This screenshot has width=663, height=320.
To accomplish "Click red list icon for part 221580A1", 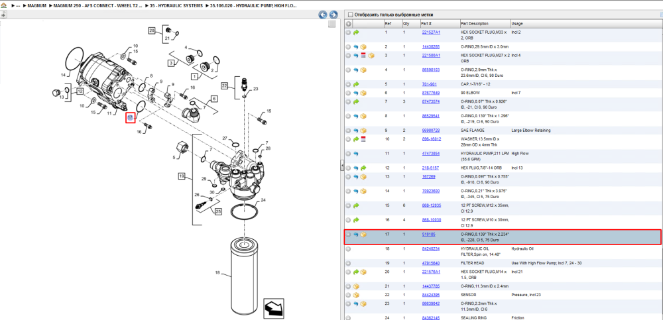I will coord(363,56).
